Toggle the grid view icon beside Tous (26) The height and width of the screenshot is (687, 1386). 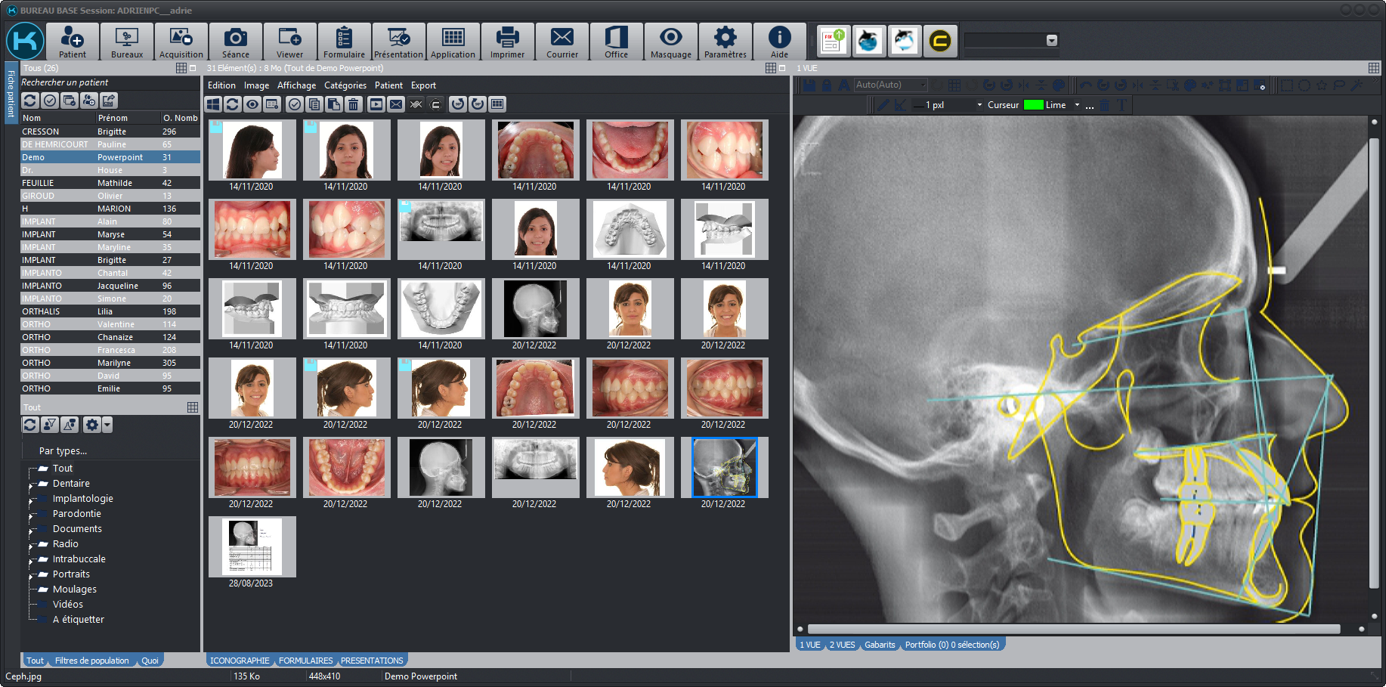(181, 68)
